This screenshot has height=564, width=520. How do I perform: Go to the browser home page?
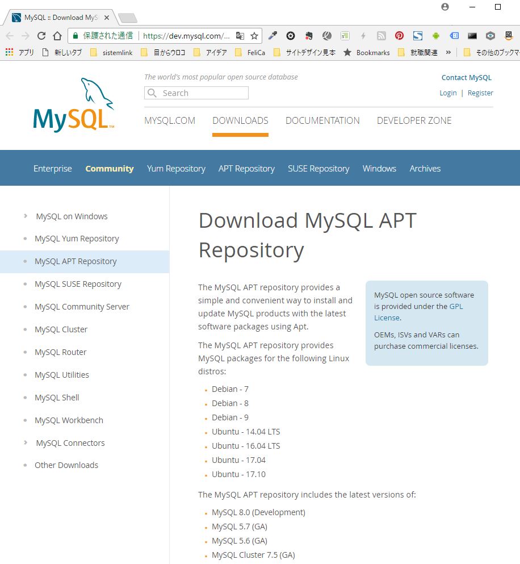coord(57,36)
